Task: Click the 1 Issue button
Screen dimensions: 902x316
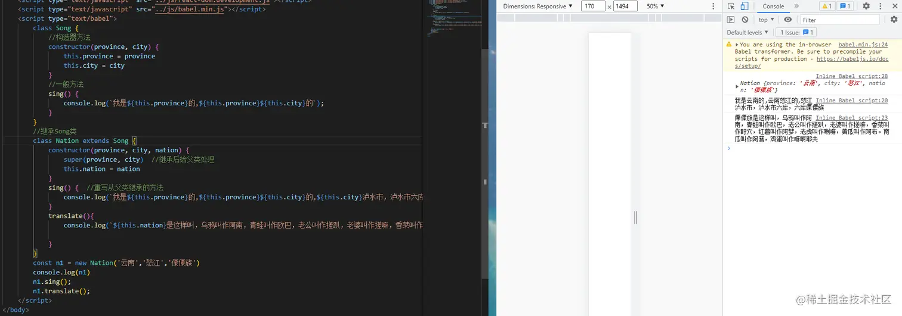Action: coord(795,33)
